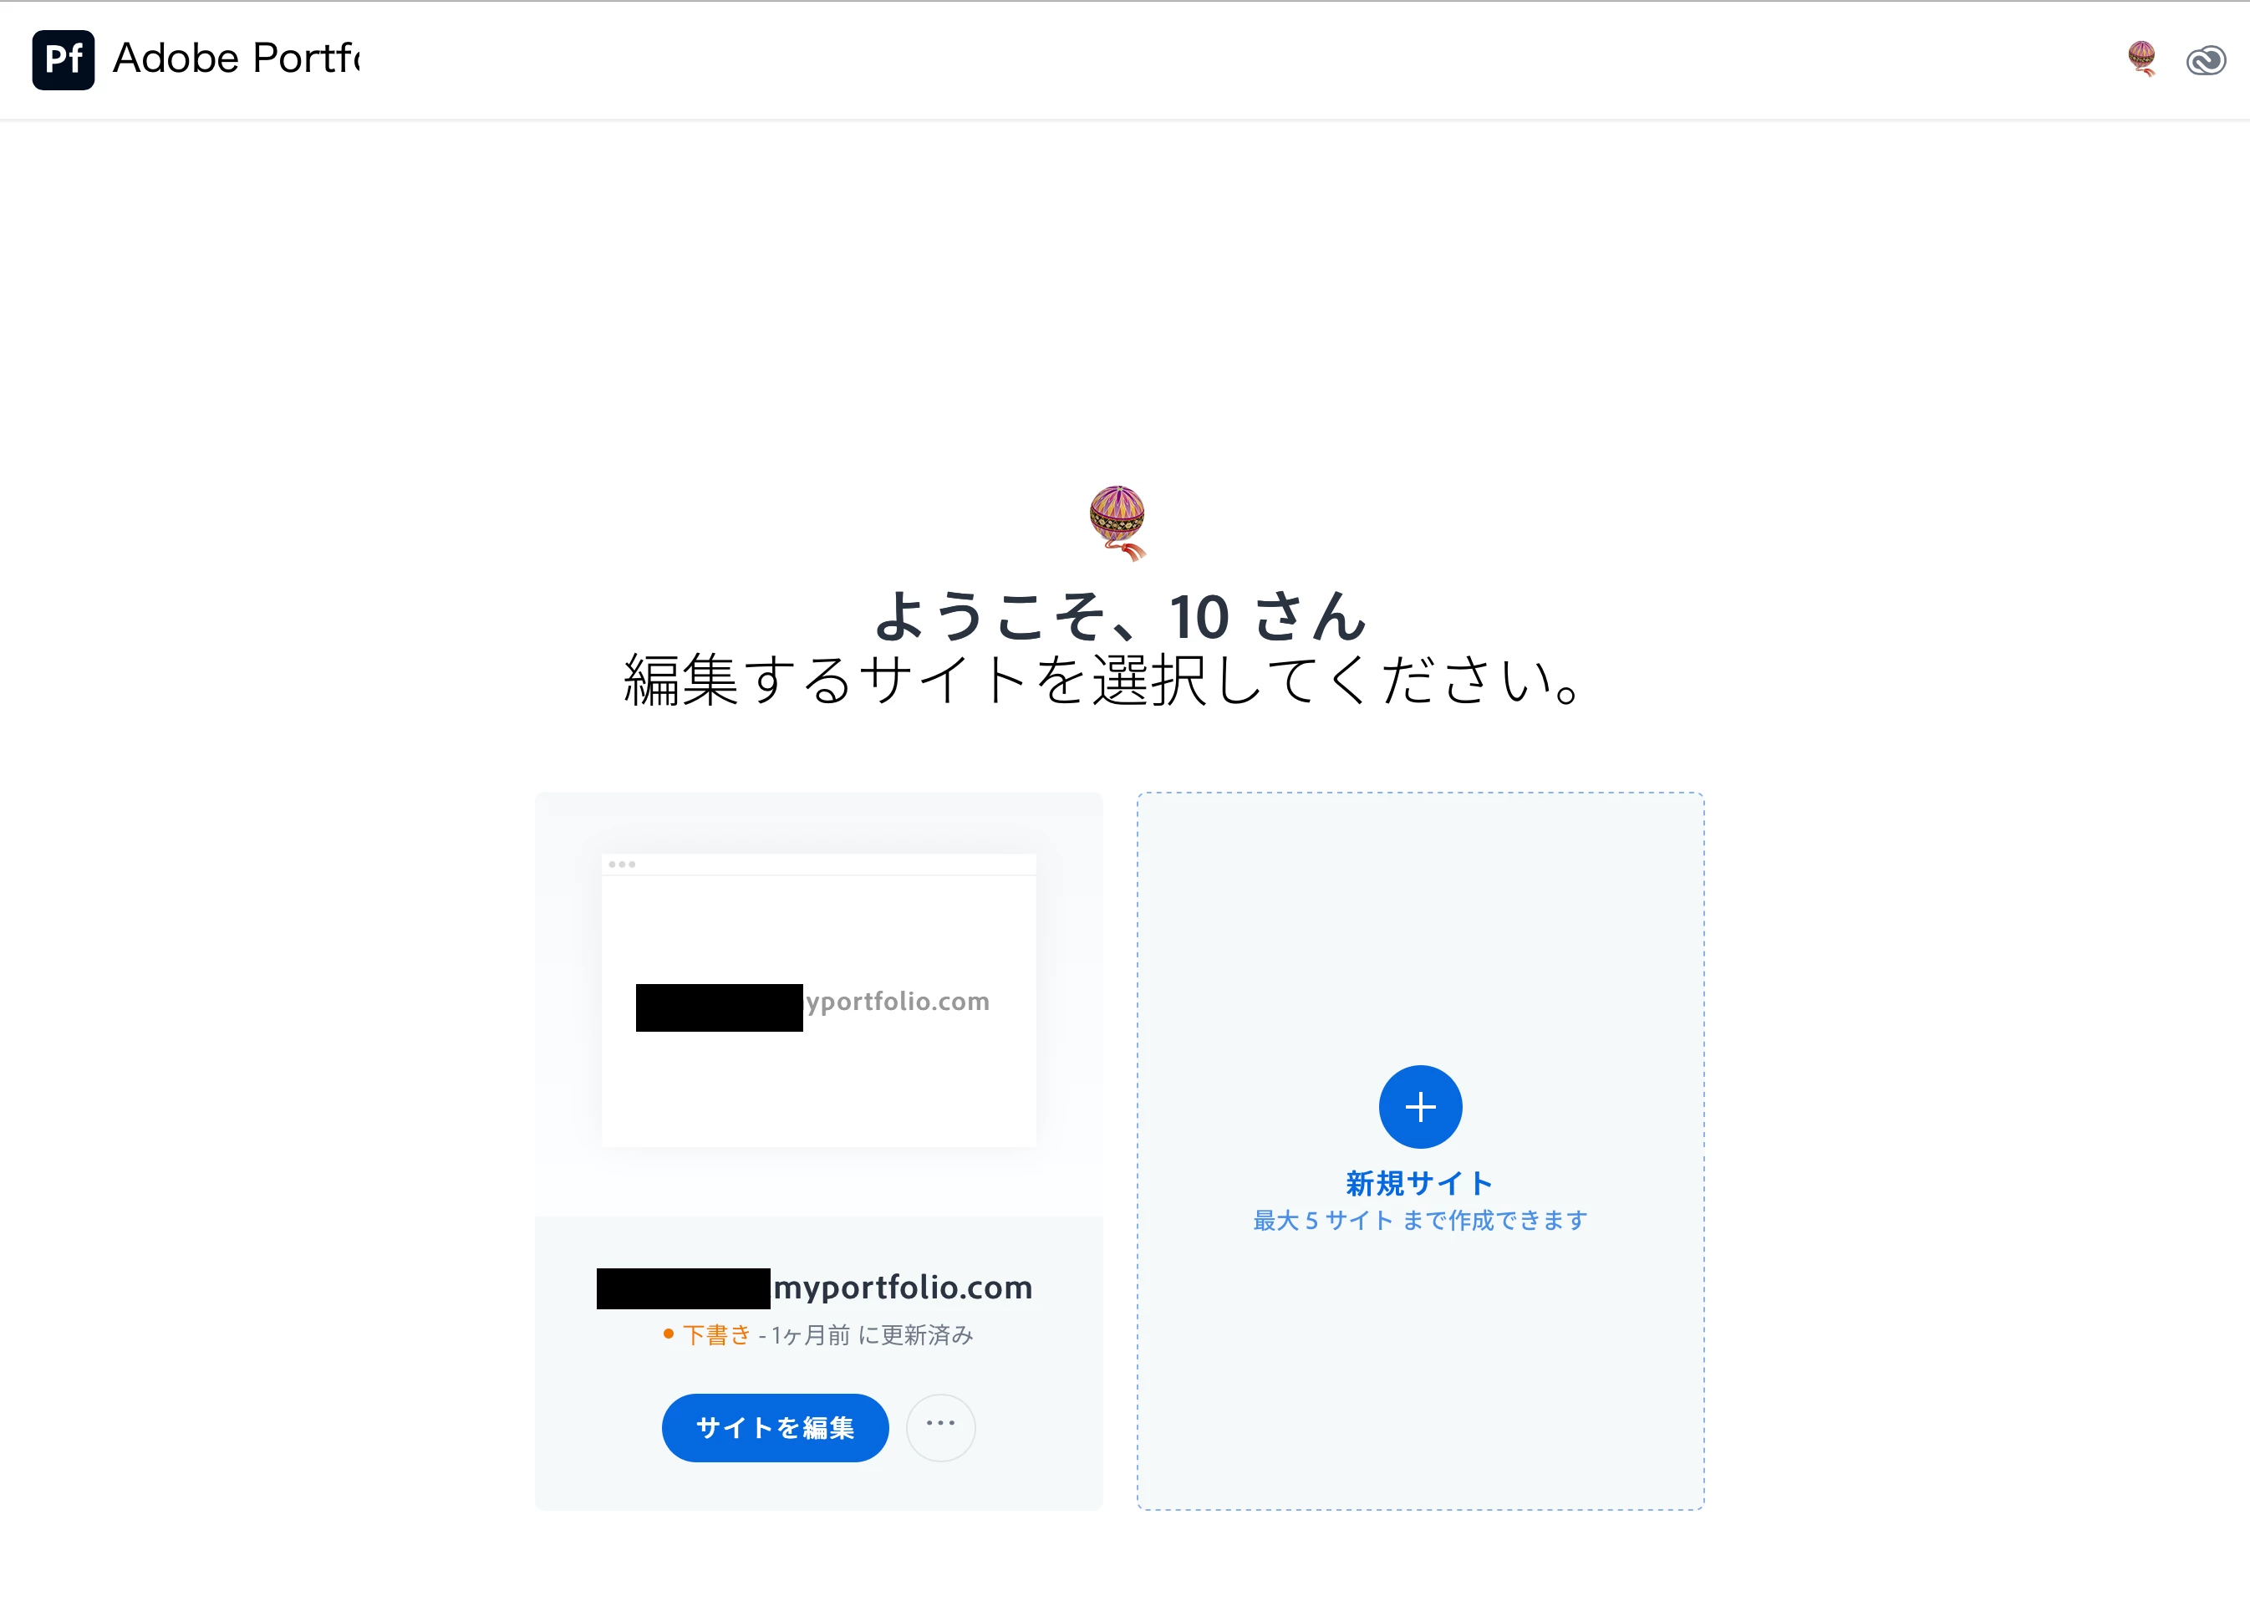Click the myportfolio.com site name heading

pos(814,1288)
